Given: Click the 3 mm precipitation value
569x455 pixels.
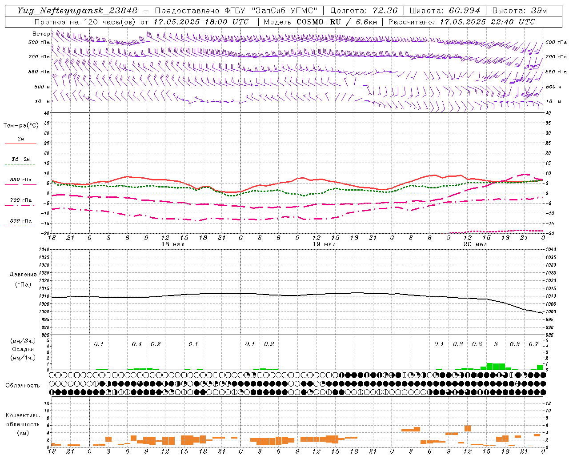Looking at the screenshot, I should pyautogui.click(x=496, y=344).
